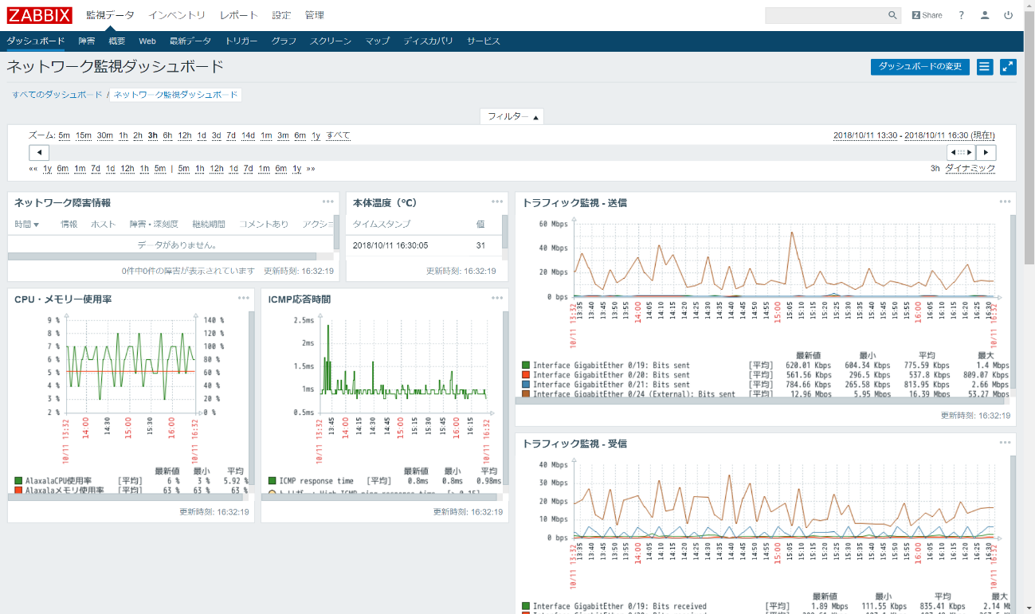1035x614 pixels.
Task: Click green swatch for AlaxalaCPU使用率
Action: (x=18, y=481)
